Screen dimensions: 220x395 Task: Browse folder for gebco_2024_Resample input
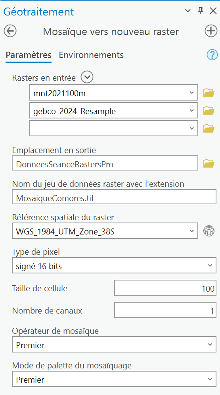click(209, 110)
